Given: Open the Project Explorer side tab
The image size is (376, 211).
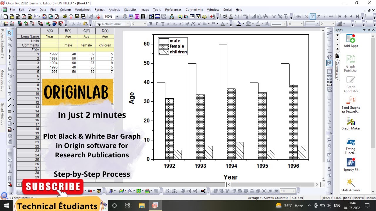Looking at the screenshot, I should pyautogui.click(x=2, y=43).
